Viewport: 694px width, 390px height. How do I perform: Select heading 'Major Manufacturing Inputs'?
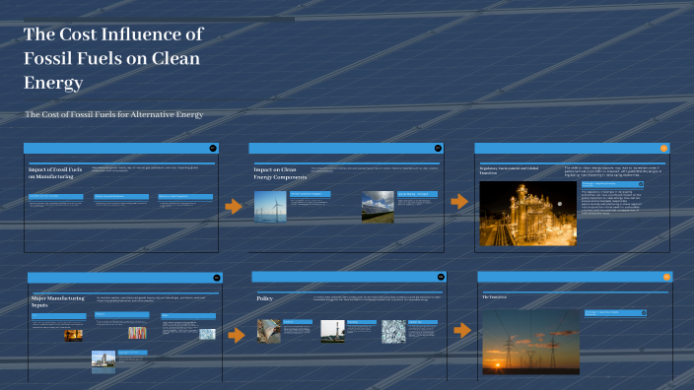click(57, 301)
